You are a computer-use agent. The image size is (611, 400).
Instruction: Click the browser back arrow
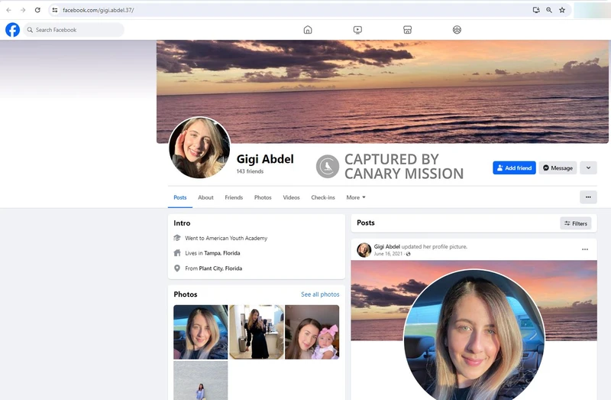pos(8,10)
